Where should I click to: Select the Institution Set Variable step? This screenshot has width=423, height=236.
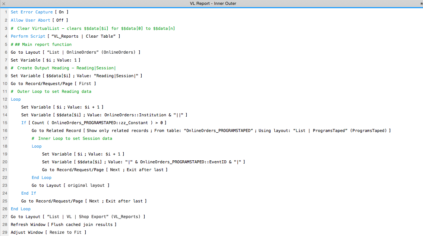pyautogui.click(x=104, y=115)
